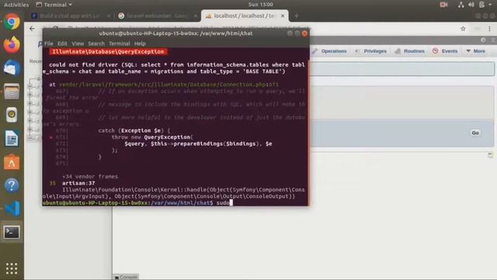Bookmark this page with the star icon
The height and width of the screenshot is (280, 497).
[463, 29]
